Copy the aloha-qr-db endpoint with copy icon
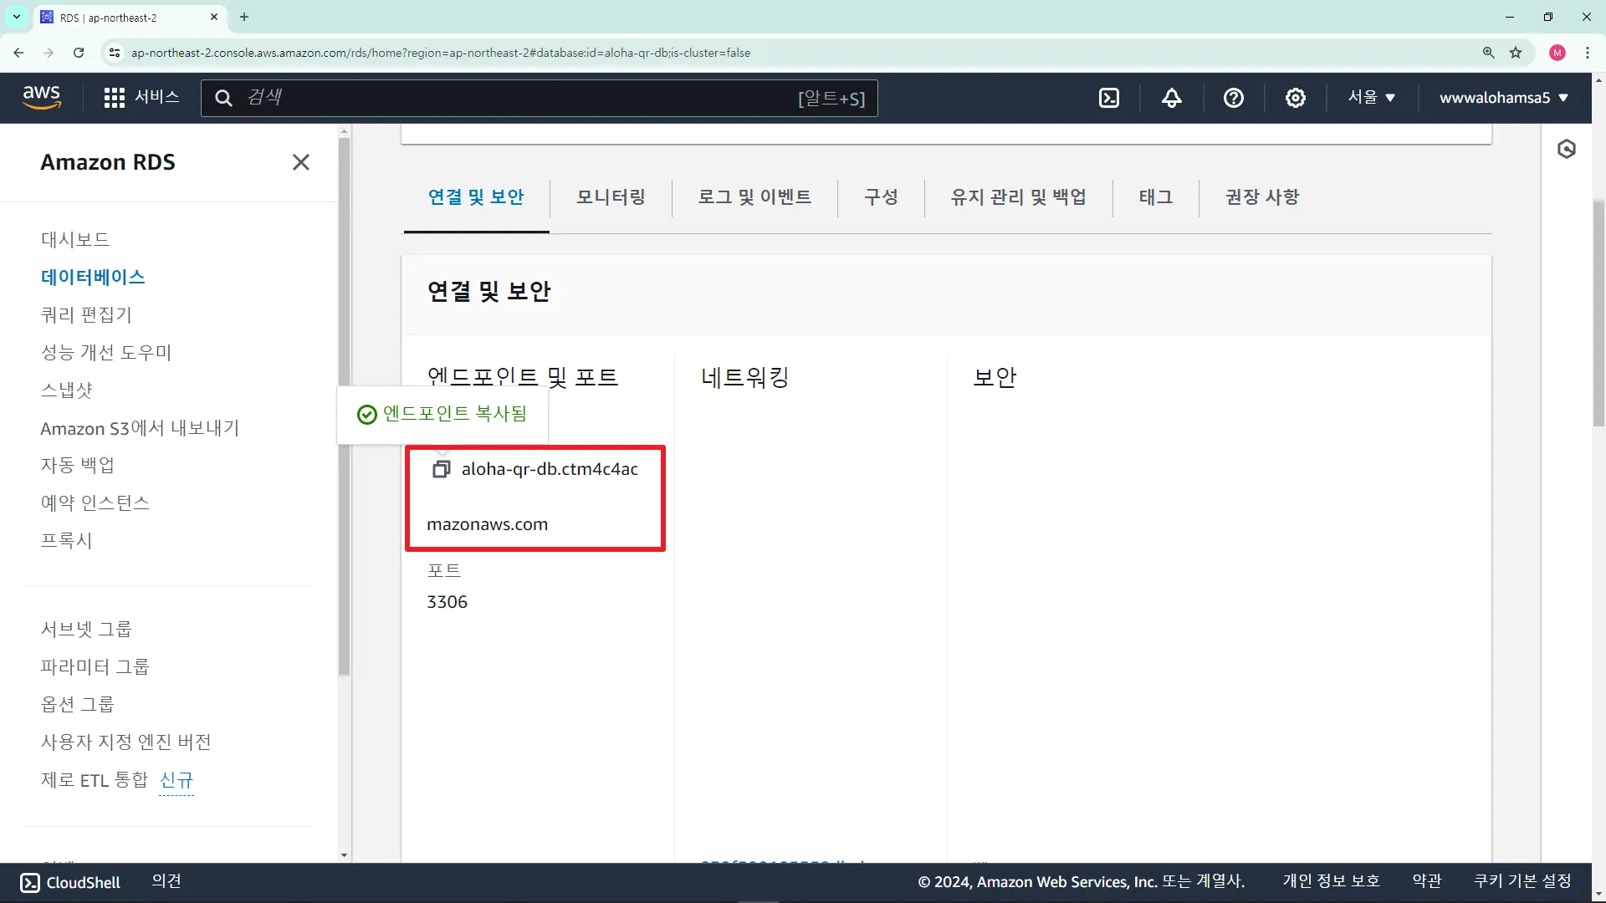Screen dimensions: 1606x903 pos(441,469)
